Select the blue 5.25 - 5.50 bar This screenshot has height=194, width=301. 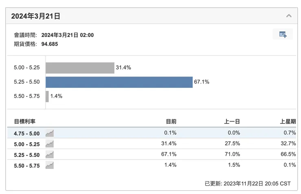(119, 82)
